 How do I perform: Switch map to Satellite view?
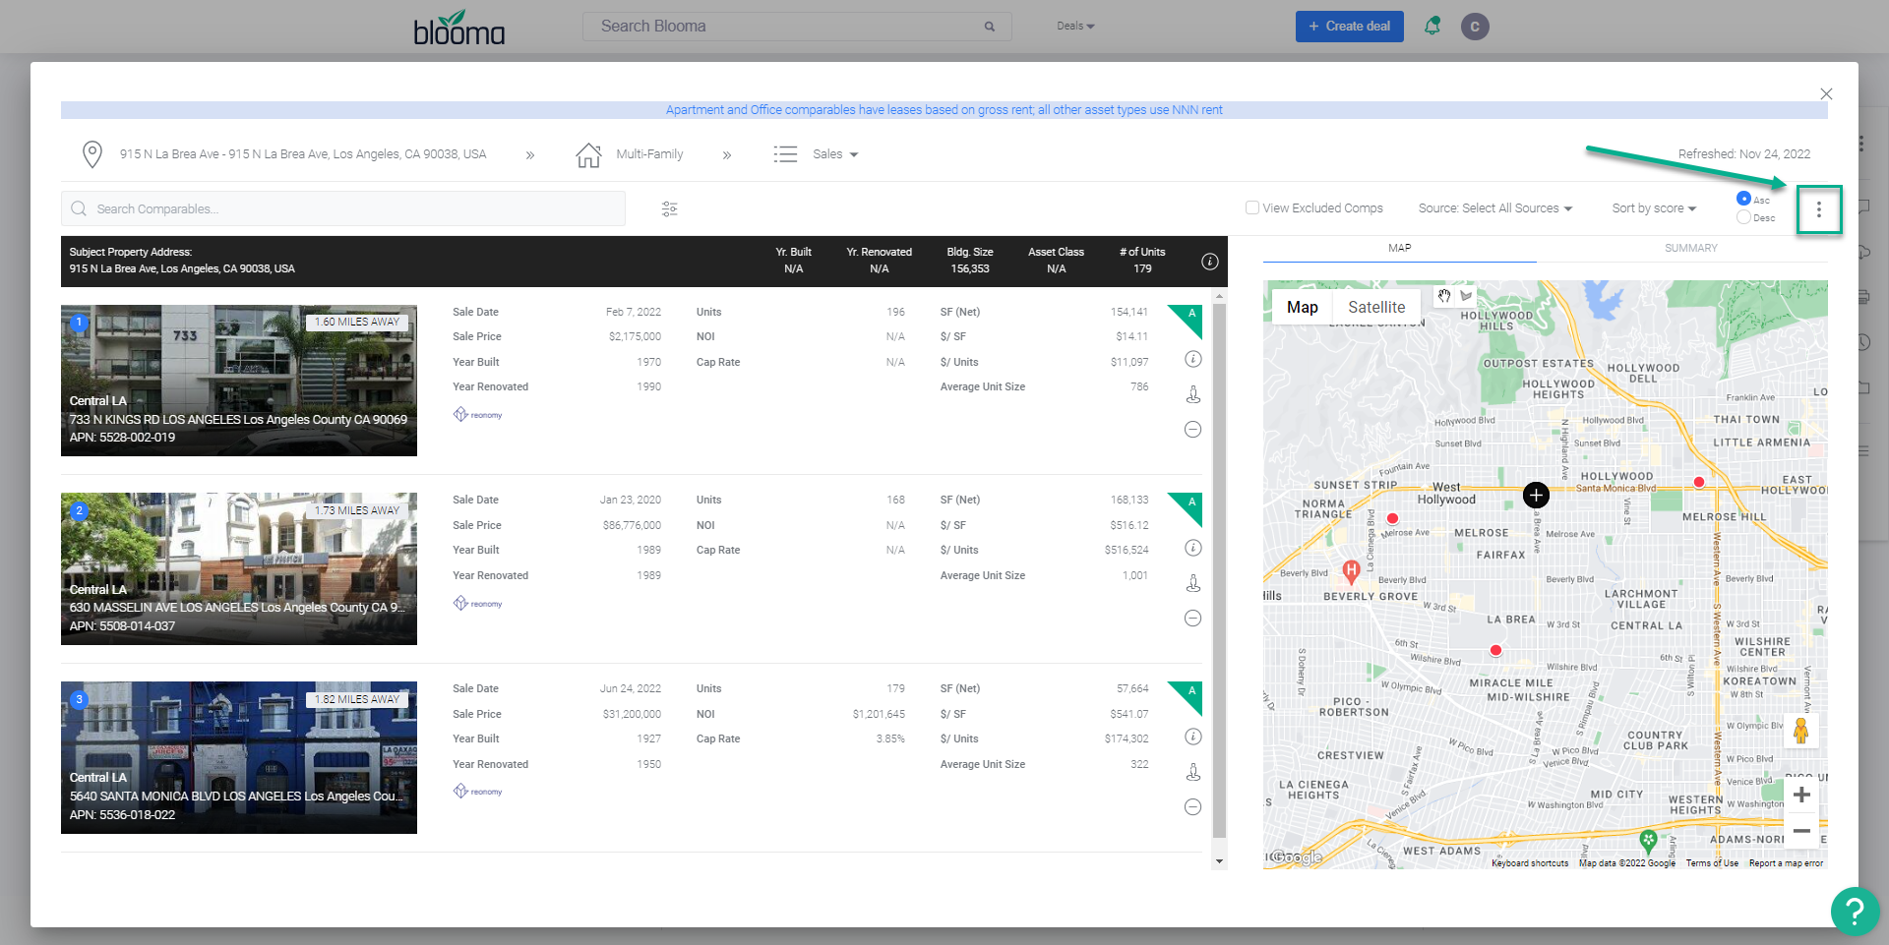click(x=1376, y=308)
